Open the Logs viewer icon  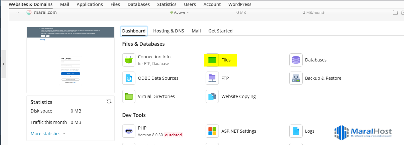(x=296, y=131)
